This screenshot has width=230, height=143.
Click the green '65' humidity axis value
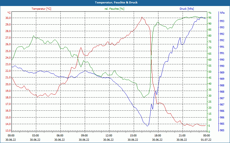coord(210,54)
